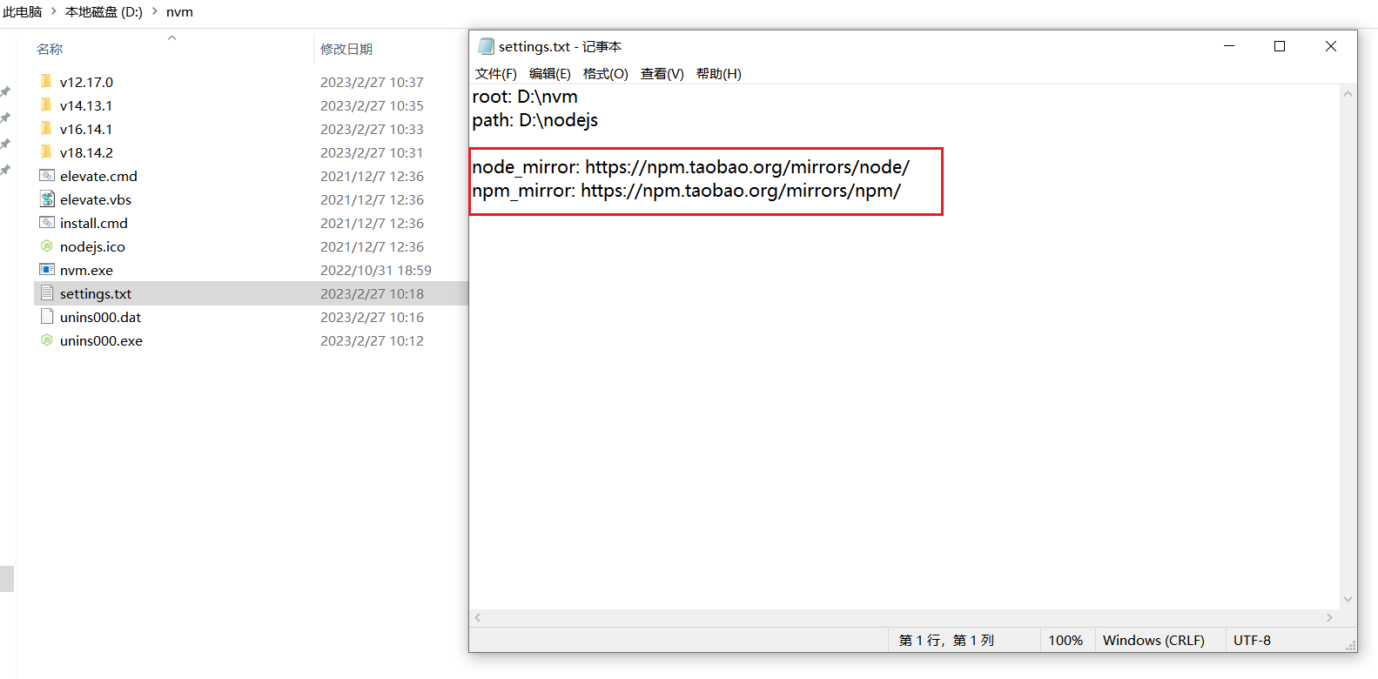Click the unins000.dat file icon

click(x=47, y=316)
